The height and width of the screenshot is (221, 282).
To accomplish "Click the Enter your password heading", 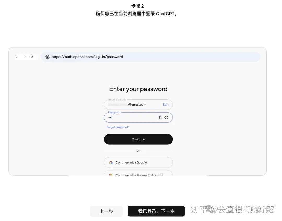I will tap(138, 89).
